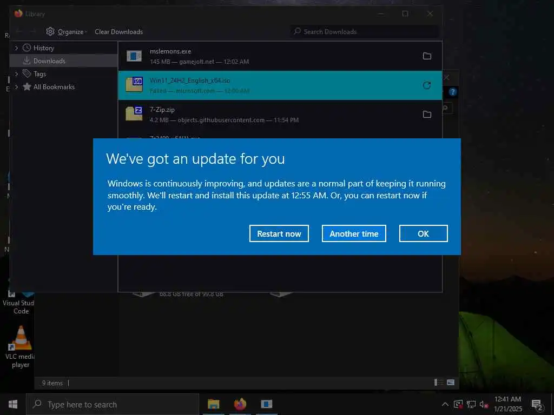Viewport: 554px width, 415px height.
Task: Open the blue window app in taskbar
Action: tap(266, 404)
